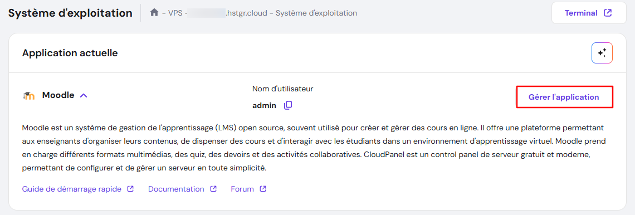This screenshot has height=215, width=635.
Task: Open the Documentation link
Action: coord(182,189)
